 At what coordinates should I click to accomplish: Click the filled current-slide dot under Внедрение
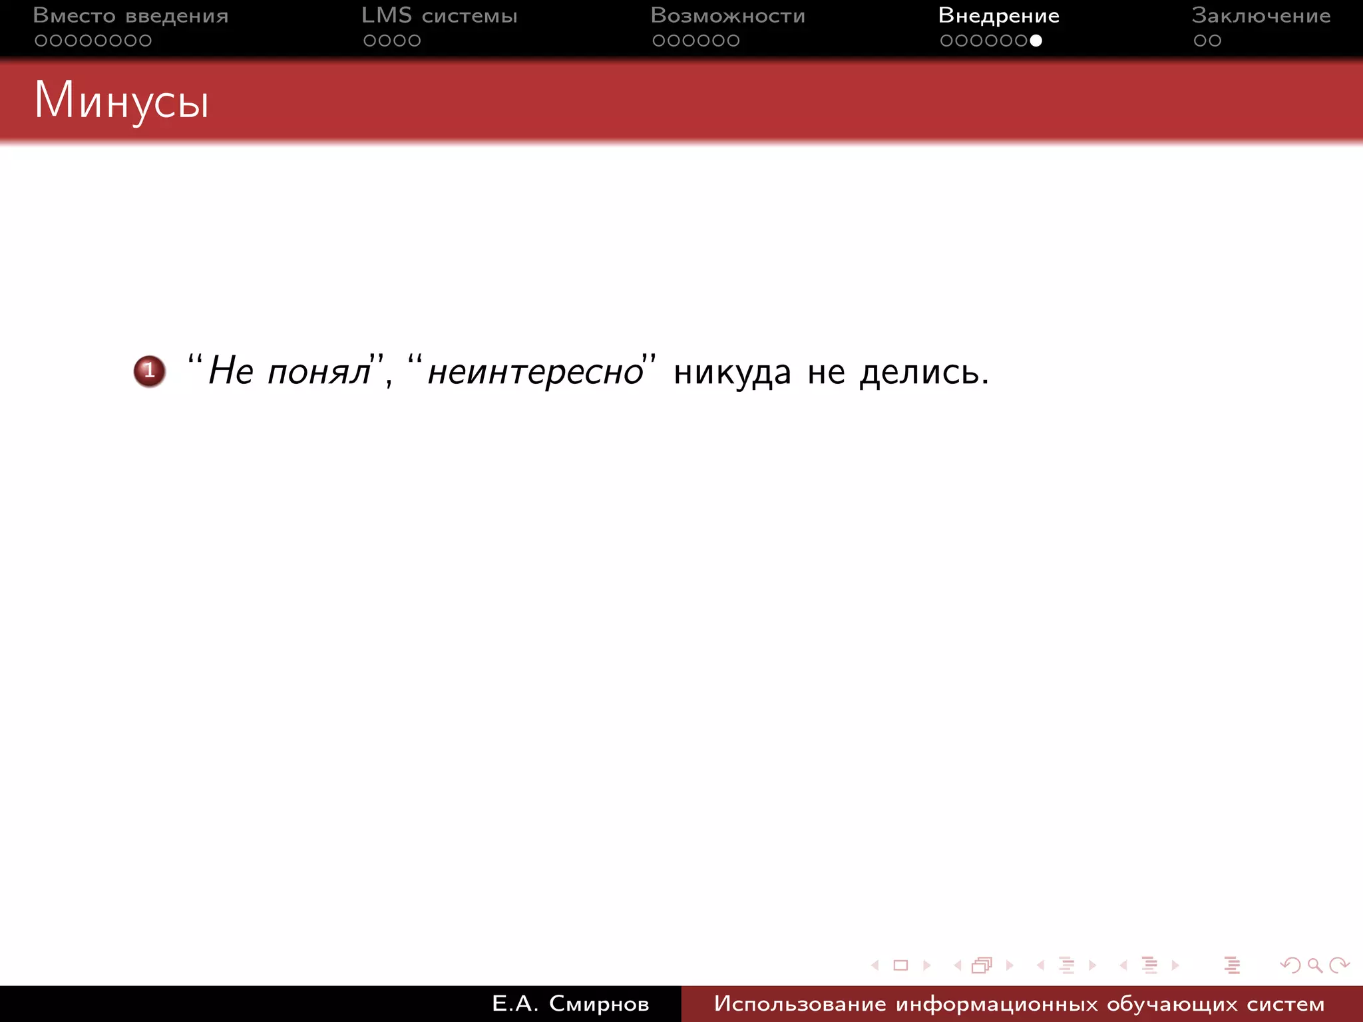click(1036, 41)
